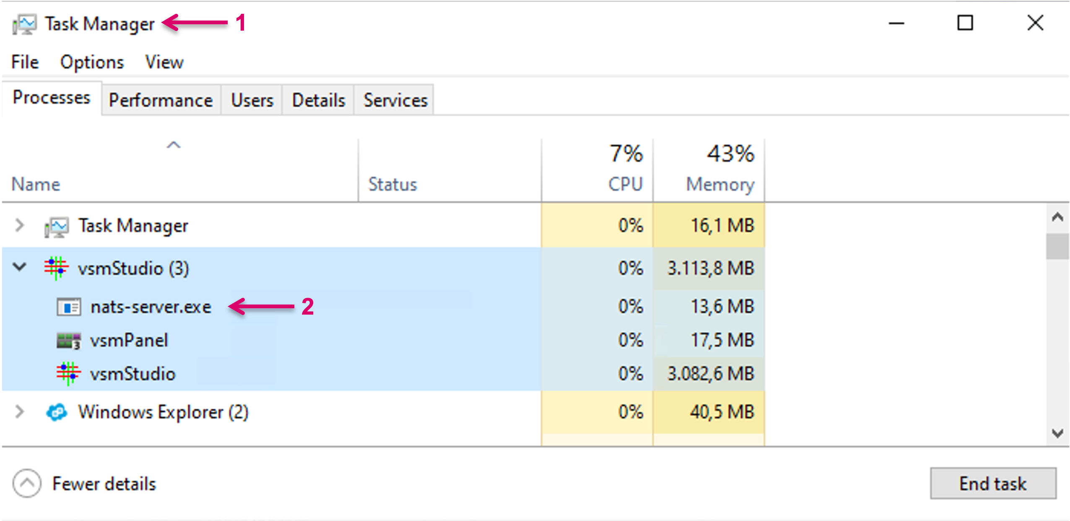Click the Task Manager title bar icon
This screenshot has width=1070, height=521.
pyautogui.click(x=24, y=24)
